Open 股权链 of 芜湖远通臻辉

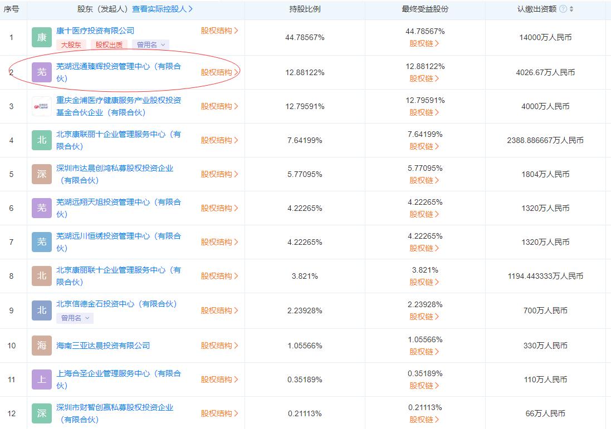[x=423, y=78]
